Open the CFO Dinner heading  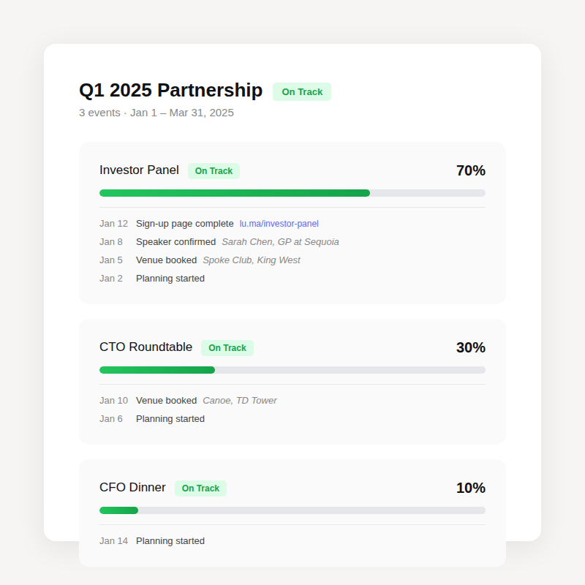pos(132,488)
